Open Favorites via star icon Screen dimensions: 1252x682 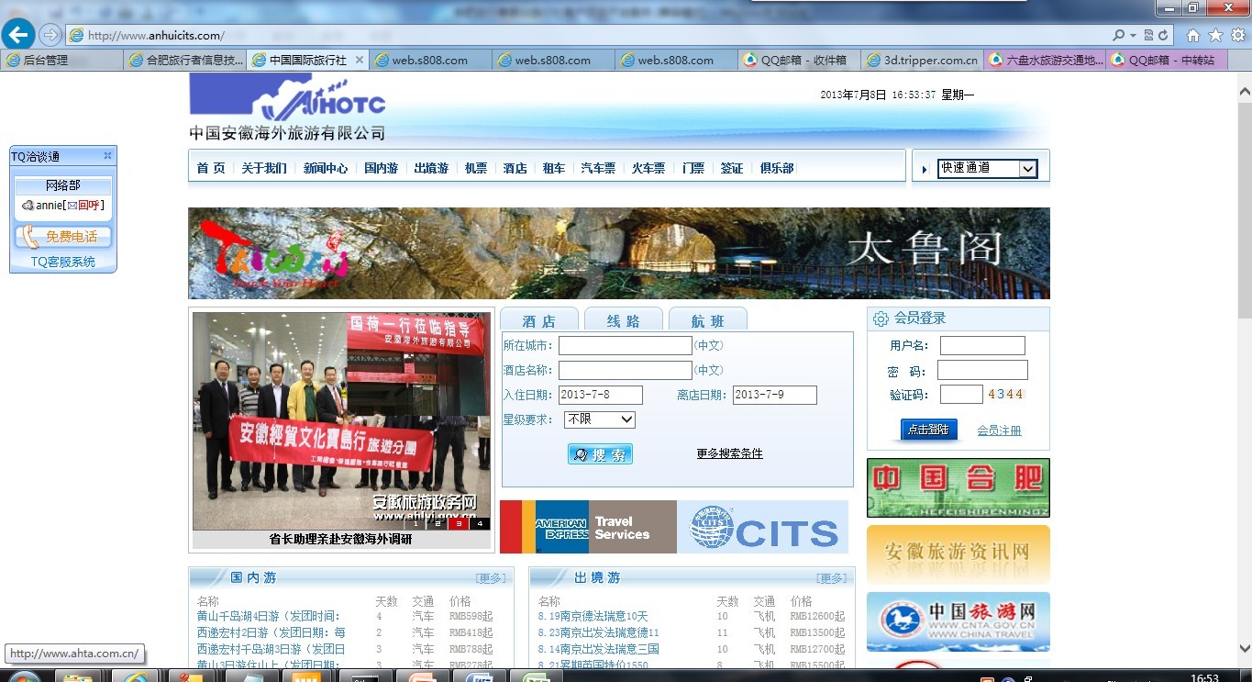[x=1215, y=35]
